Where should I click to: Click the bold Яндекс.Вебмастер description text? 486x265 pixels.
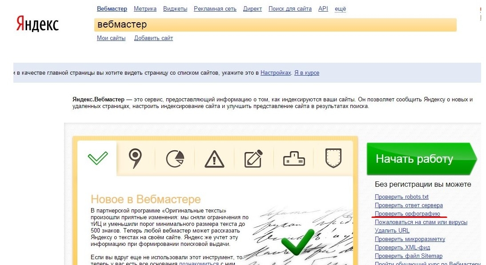coord(98,100)
